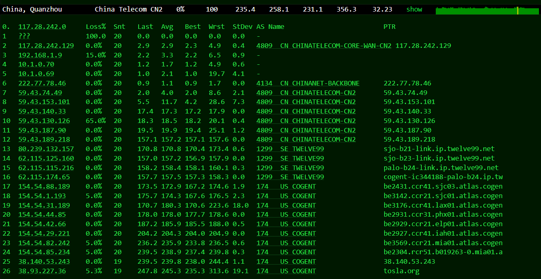The height and width of the screenshot is (279, 541).
Task: Click the 'PTR' column header
Action: pos(390,26)
